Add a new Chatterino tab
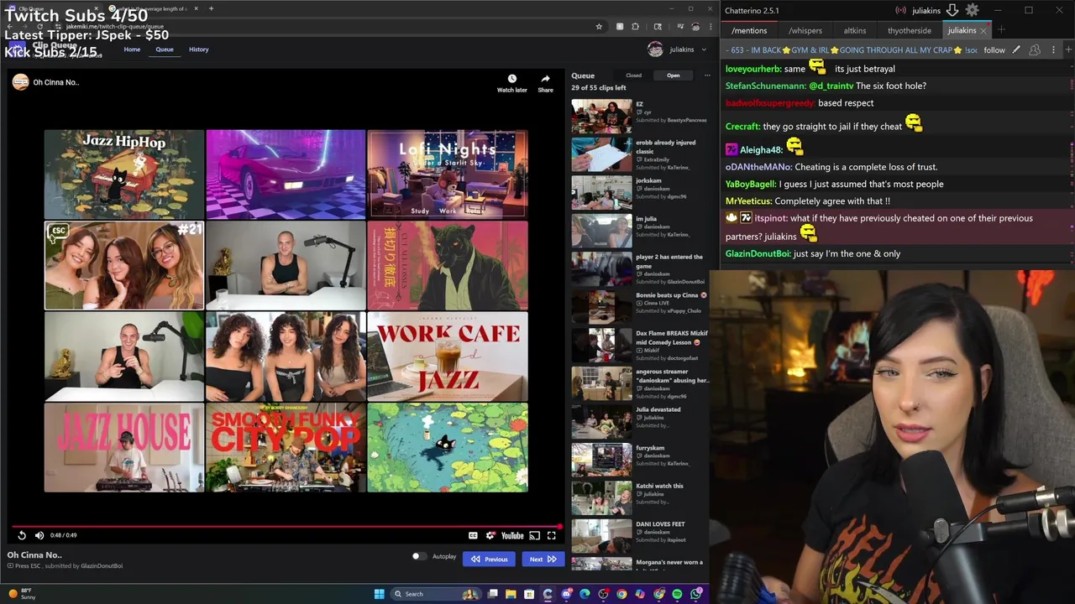 [1001, 31]
